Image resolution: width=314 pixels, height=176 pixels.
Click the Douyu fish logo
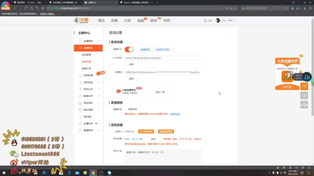(81, 20)
